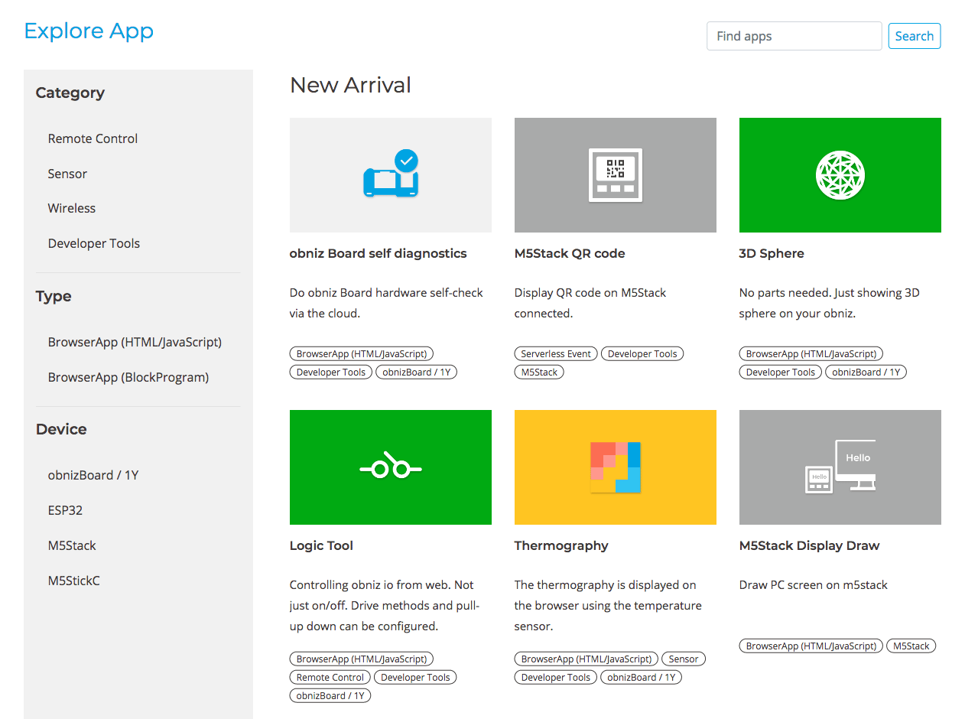Click obnizBoard / 1Y tag under self diagnostics
The width and height of the screenshot is (965, 719).
(x=416, y=373)
